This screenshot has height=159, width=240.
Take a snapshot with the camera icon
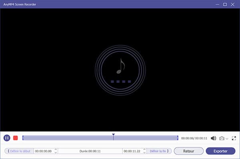[222, 138]
